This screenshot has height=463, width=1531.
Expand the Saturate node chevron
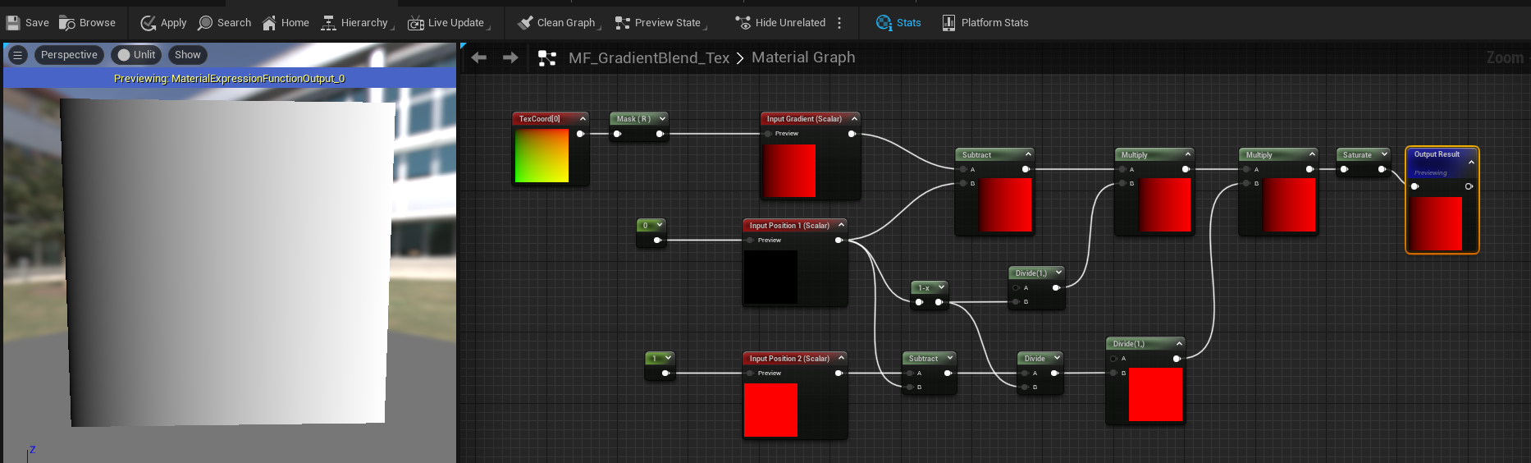coord(1384,154)
